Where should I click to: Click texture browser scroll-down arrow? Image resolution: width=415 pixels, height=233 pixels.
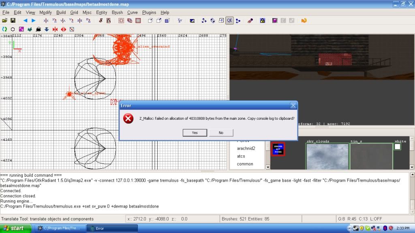coord(412,167)
